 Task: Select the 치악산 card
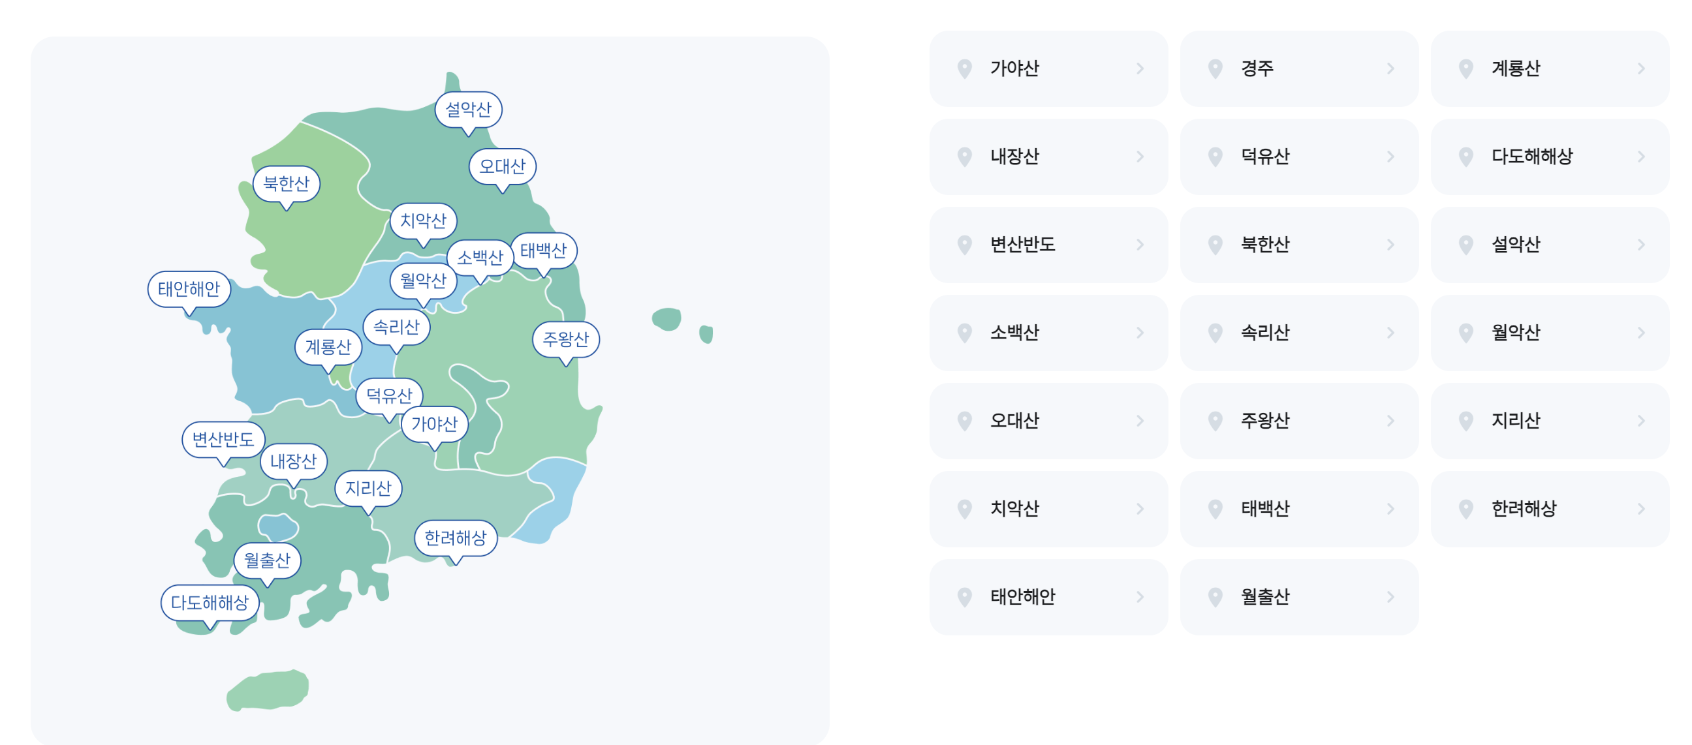[x=1048, y=509]
